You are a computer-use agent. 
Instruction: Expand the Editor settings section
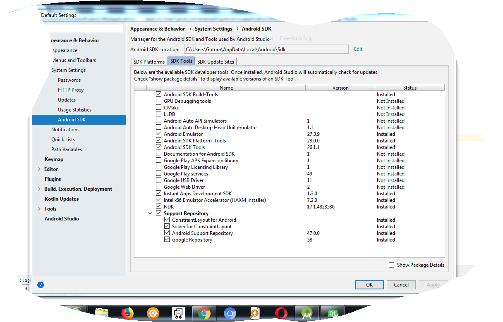pos(39,169)
